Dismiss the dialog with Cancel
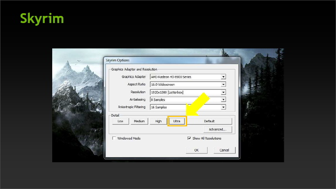336x189 pixels. [x=224, y=150]
